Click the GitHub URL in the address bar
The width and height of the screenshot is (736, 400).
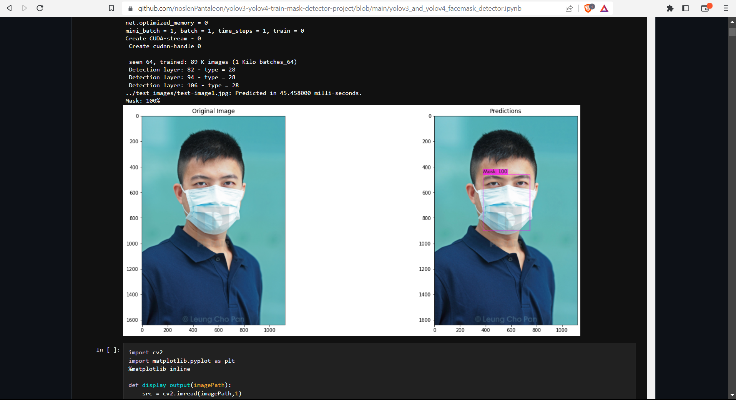[x=330, y=8]
